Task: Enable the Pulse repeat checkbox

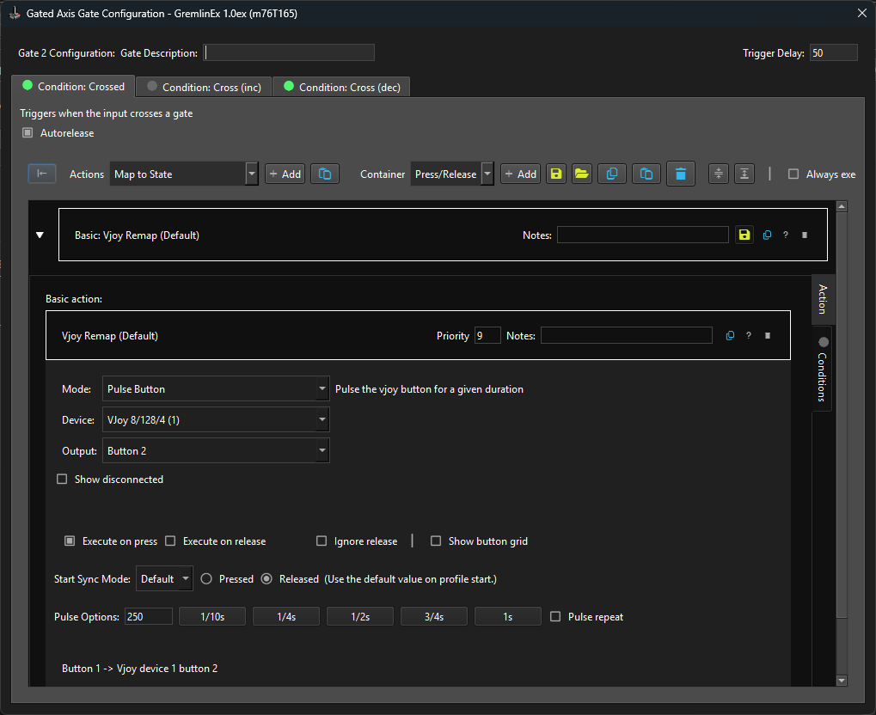Action: (555, 617)
